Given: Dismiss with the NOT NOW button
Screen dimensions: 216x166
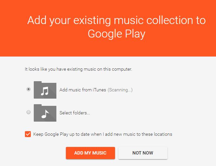Looking at the screenshot, I should click(143, 153).
